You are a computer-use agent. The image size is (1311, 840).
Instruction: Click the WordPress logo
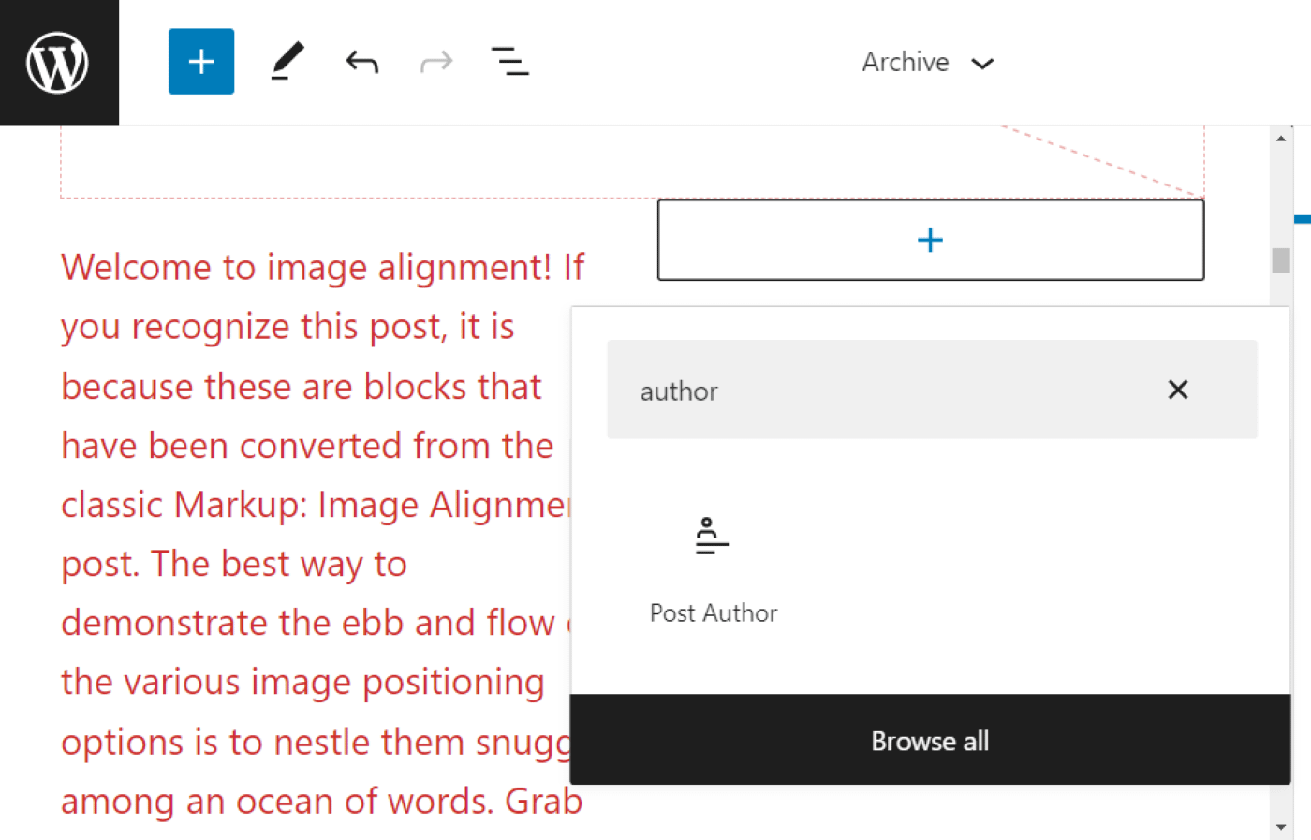(59, 62)
